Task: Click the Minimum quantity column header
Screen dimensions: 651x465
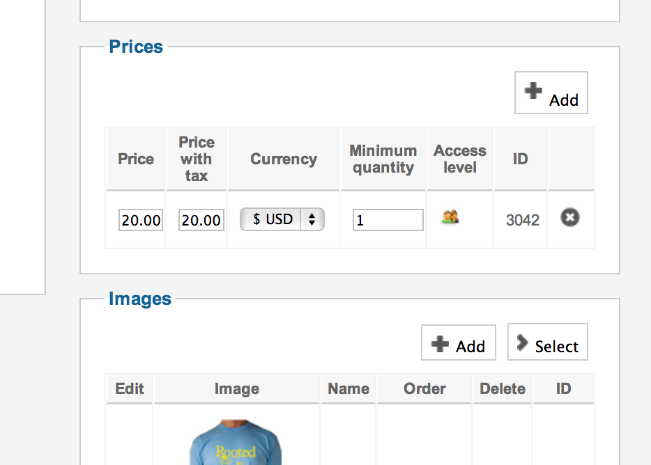Action: tap(383, 159)
